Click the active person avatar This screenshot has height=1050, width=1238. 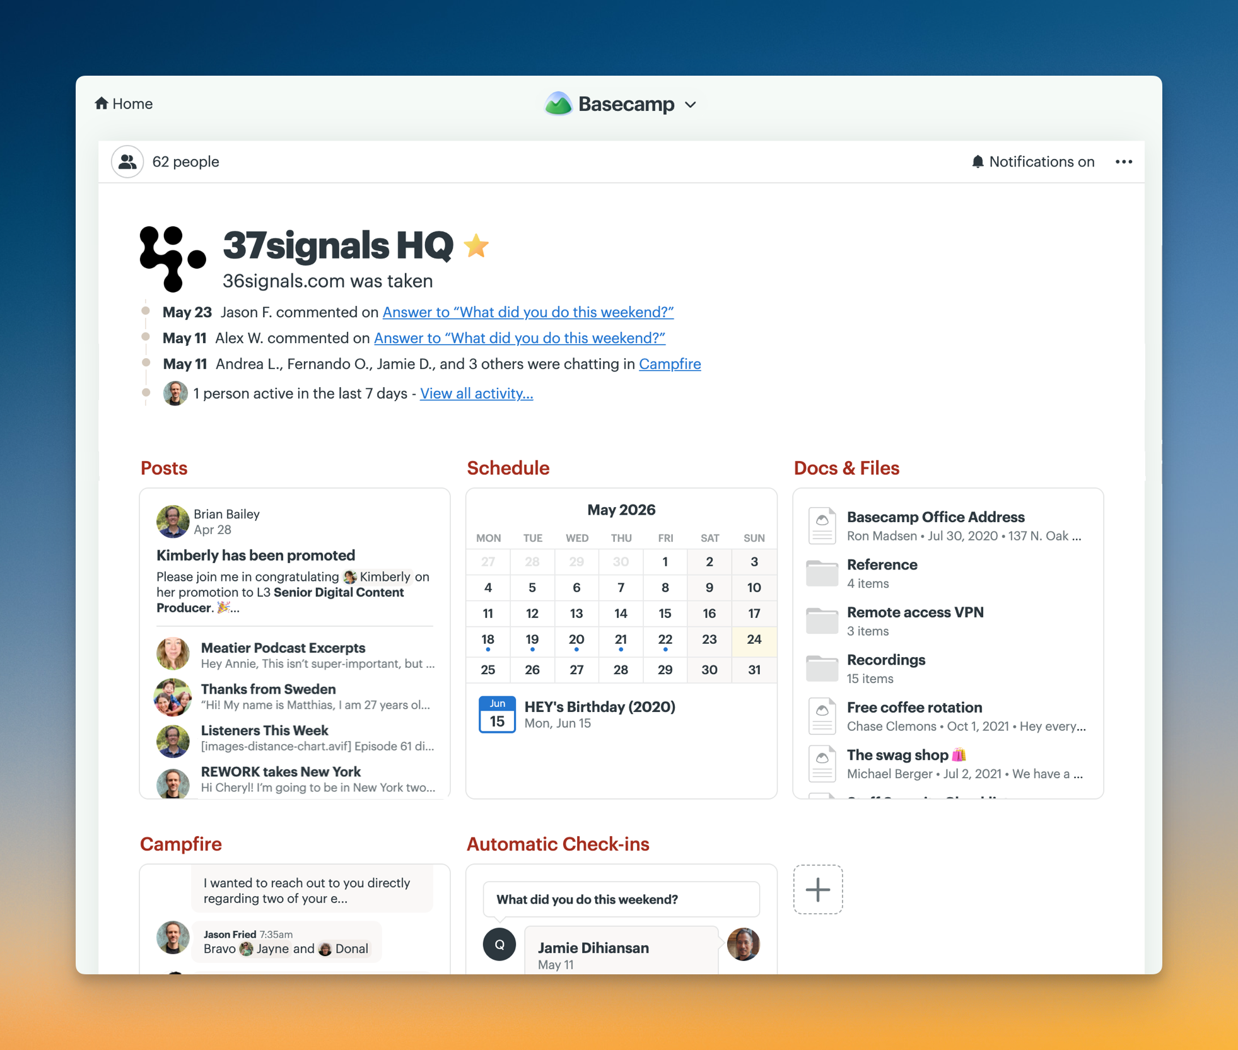click(x=175, y=394)
